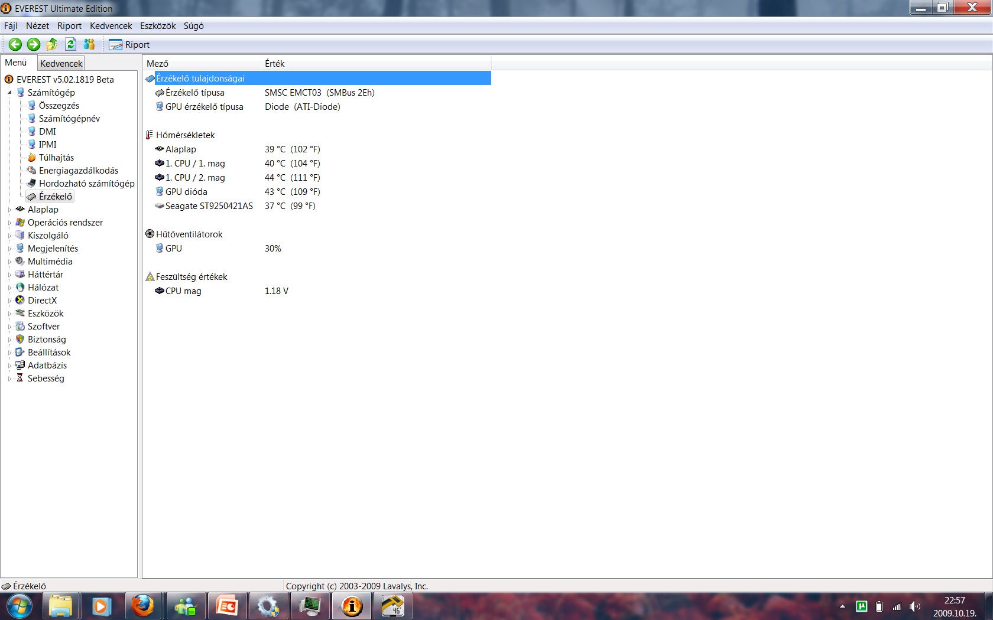Collapse the Számítógép tree node
The image size is (993, 620).
(x=9, y=93)
